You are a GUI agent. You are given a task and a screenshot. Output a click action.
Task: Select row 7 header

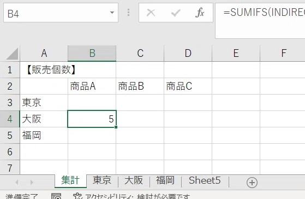[10, 167]
